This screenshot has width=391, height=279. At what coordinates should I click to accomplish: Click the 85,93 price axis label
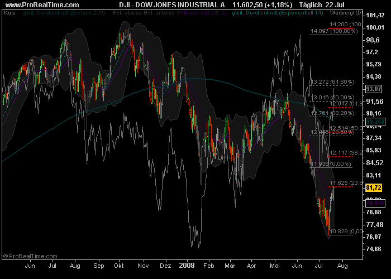coord(373,151)
